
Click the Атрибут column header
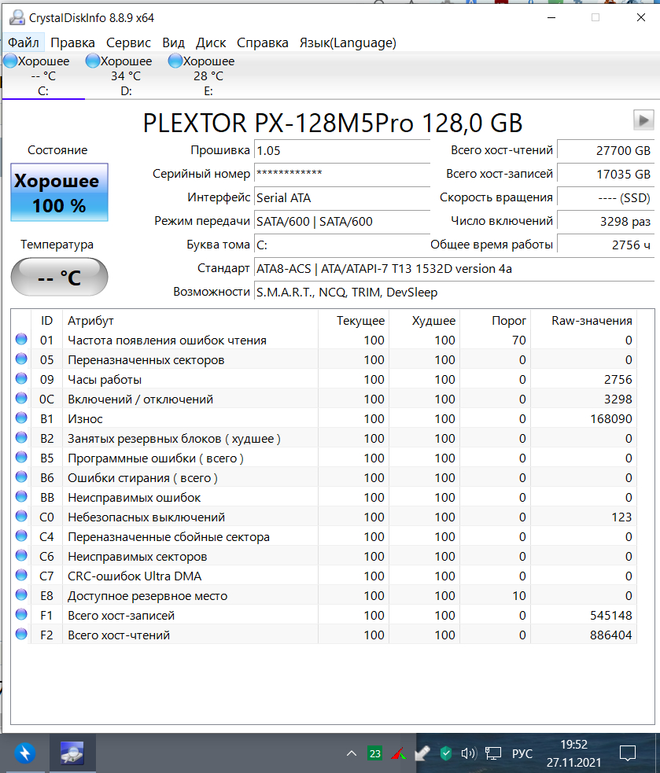190,320
